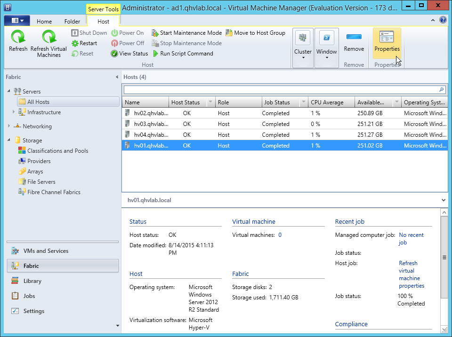Expand the Infrastructure tree node

pos(14,112)
